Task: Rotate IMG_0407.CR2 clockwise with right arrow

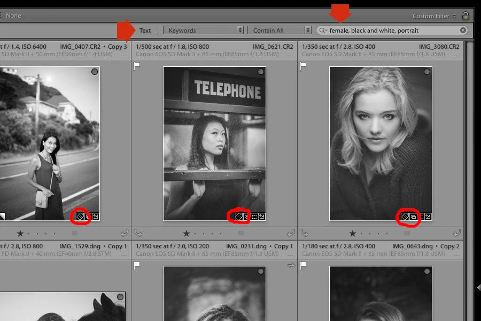Action: [124, 233]
